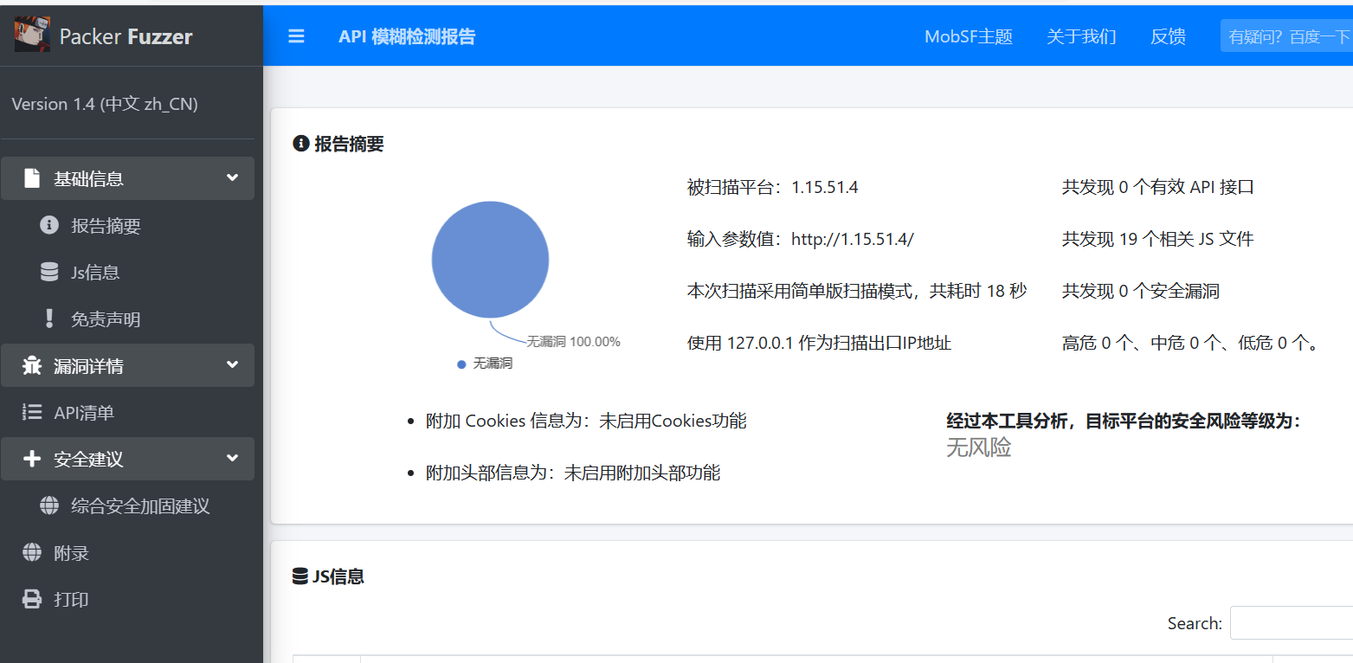
Task: Click the 127.0.0.1 扫描出口IP地址 line
Action: tap(820, 343)
